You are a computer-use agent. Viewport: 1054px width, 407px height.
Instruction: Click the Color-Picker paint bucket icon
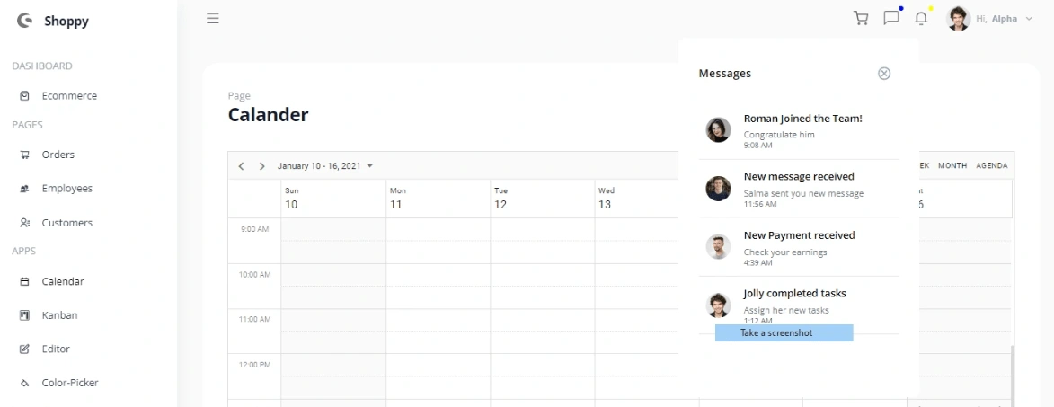tap(25, 384)
